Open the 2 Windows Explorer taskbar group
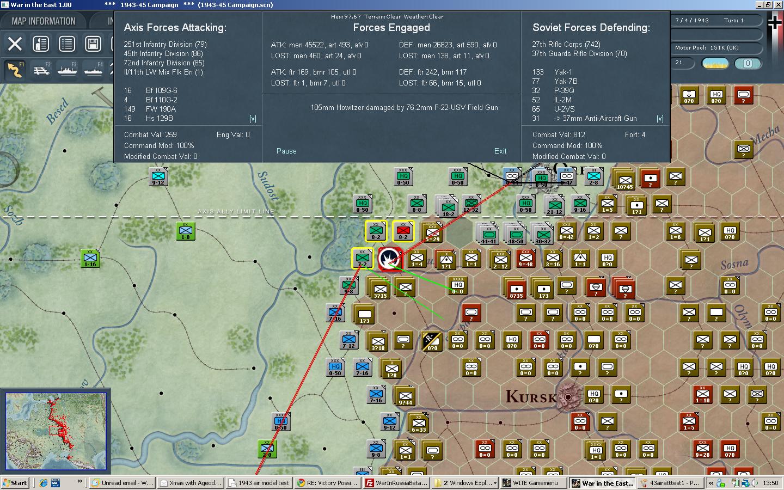This screenshot has height=490, width=784. 466,482
